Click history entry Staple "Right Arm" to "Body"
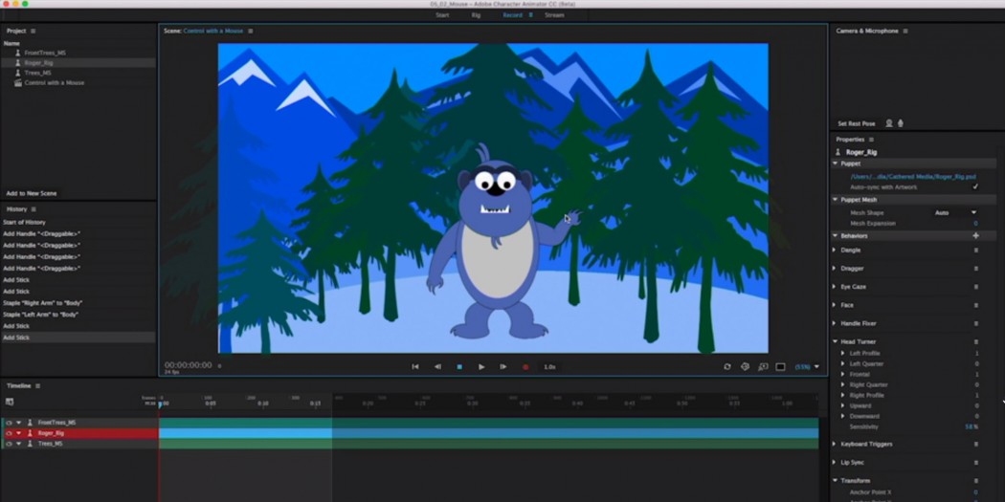This screenshot has height=502, width=1005. point(43,303)
